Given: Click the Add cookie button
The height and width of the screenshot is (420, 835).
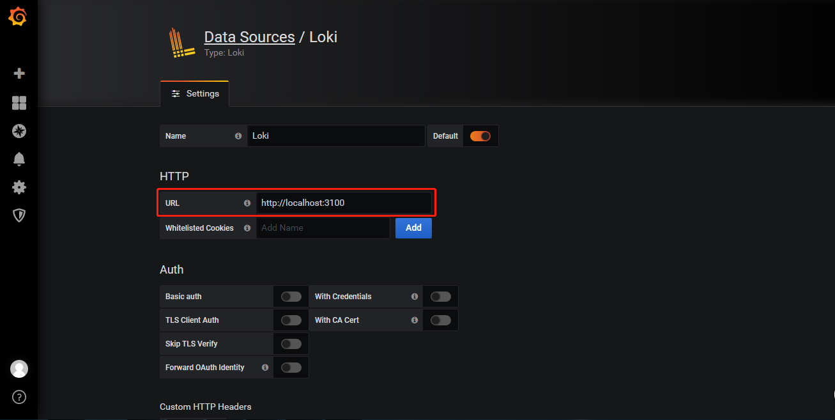Looking at the screenshot, I should pos(413,228).
